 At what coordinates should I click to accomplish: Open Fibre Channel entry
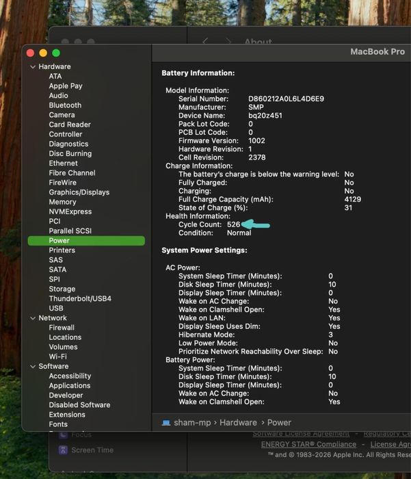coord(72,173)
